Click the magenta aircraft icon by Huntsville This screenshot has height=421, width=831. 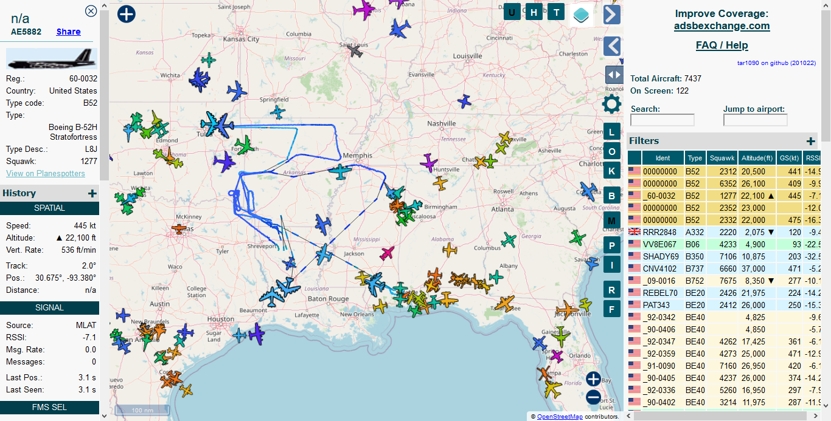(x=429, y=162)
